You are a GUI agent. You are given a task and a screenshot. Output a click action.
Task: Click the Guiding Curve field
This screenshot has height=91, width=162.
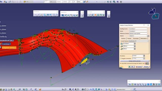pyautogui.click(x=138, y=29)
